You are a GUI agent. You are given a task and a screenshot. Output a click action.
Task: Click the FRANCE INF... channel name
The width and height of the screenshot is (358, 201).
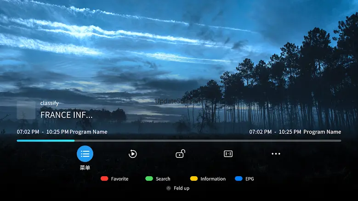click(x=67, y=115)
